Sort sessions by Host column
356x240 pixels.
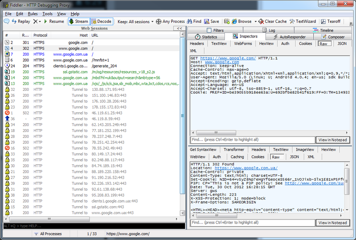70,35
